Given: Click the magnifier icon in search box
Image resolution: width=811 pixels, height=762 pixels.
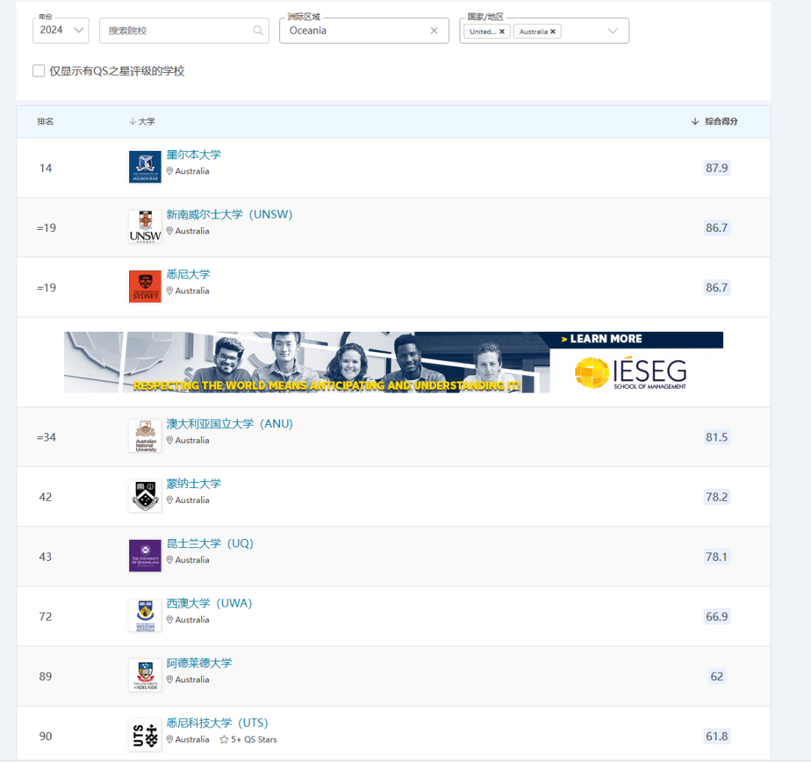Looking at the screenshot, I should (258, 31).
